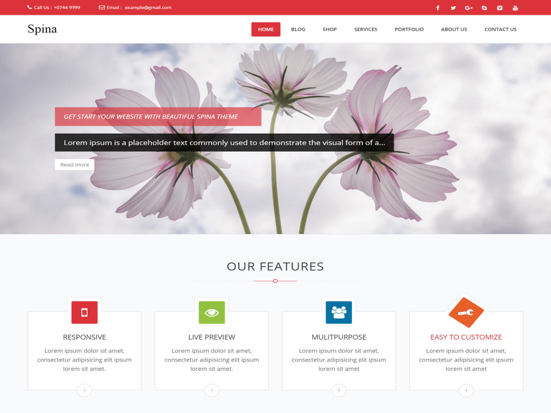Viewport: 551px width, 413px height.
Task: Open the Skype icon in the top bar
Action: point(484,8)
